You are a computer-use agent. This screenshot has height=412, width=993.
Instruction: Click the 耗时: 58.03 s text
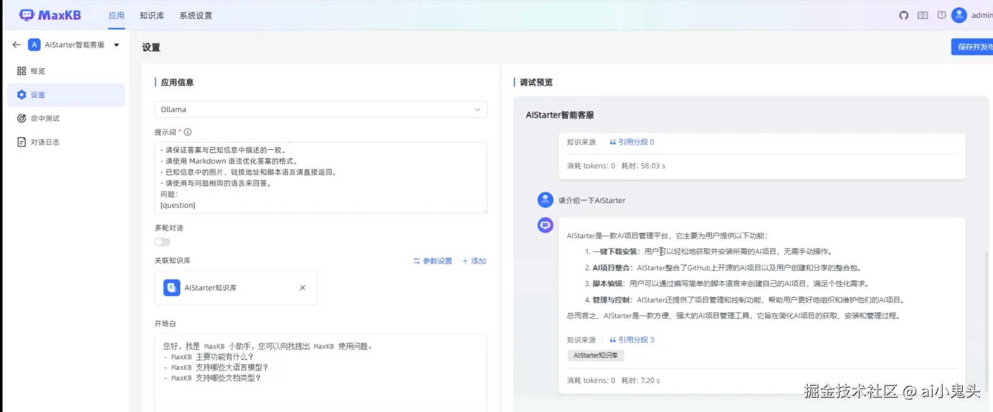[x=643, y=166]
